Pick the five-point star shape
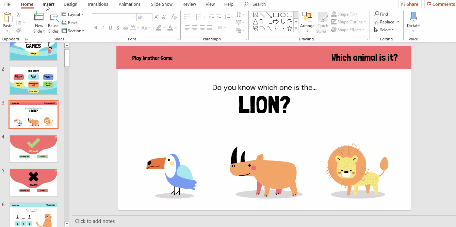456x227 pixels. [x=289, y=29]
